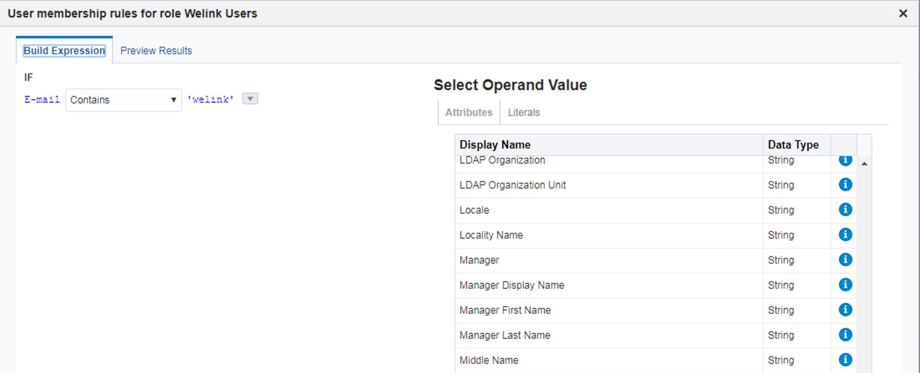The image size is (920, 373).
Task: Open info for Locality Name attribute
Action: [x=845, y=234]
